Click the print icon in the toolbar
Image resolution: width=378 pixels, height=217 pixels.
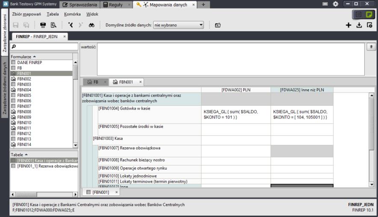pyautogui.click(x=43, y=25)
